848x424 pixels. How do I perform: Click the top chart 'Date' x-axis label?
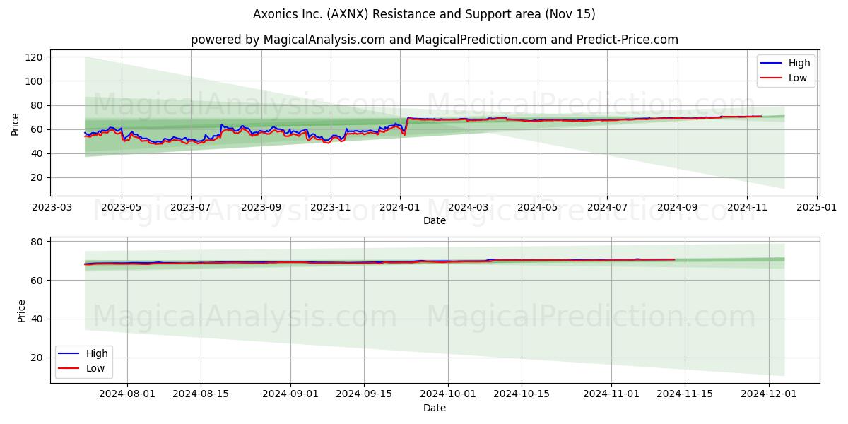click(x=434, y=220)
